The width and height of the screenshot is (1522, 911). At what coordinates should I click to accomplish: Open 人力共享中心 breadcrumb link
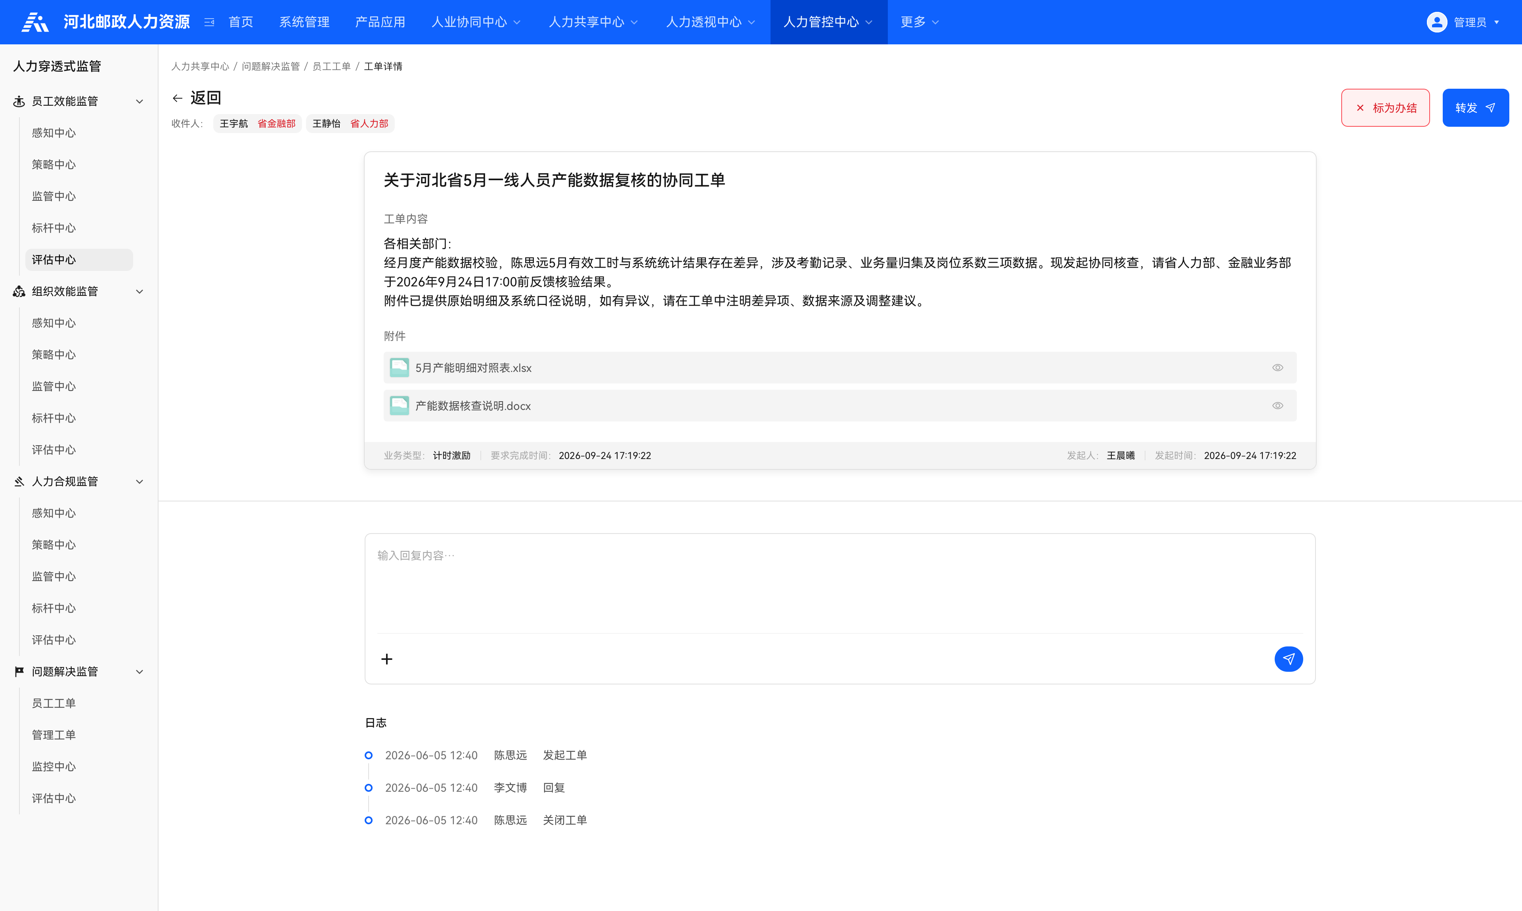[200, 66]
